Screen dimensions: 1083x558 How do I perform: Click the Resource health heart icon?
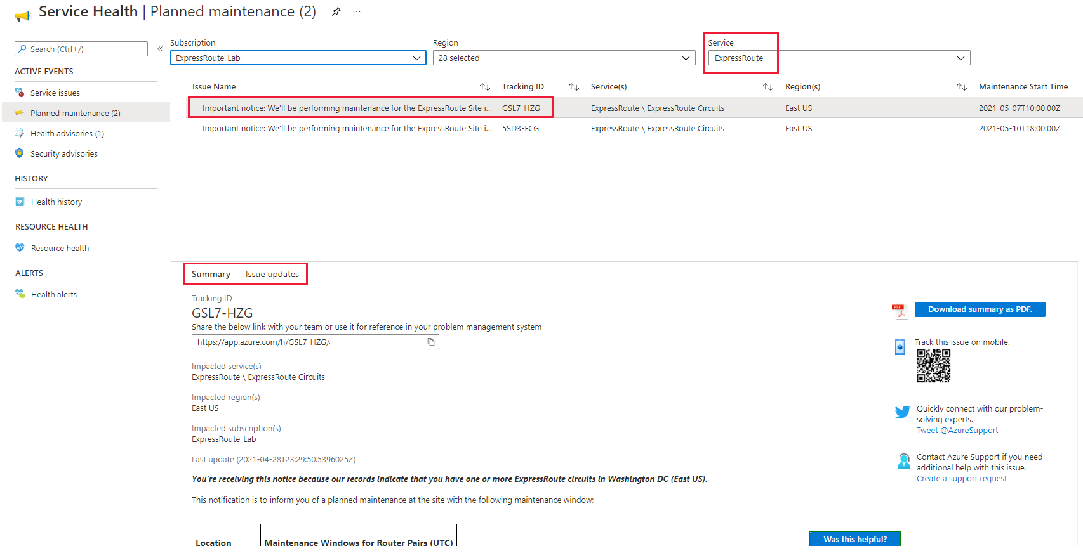click(x=20, y=248)
